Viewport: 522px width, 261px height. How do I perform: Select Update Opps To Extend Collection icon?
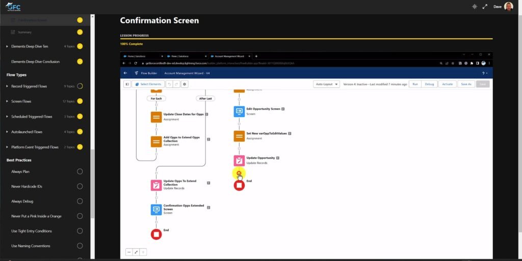(156, 185)
